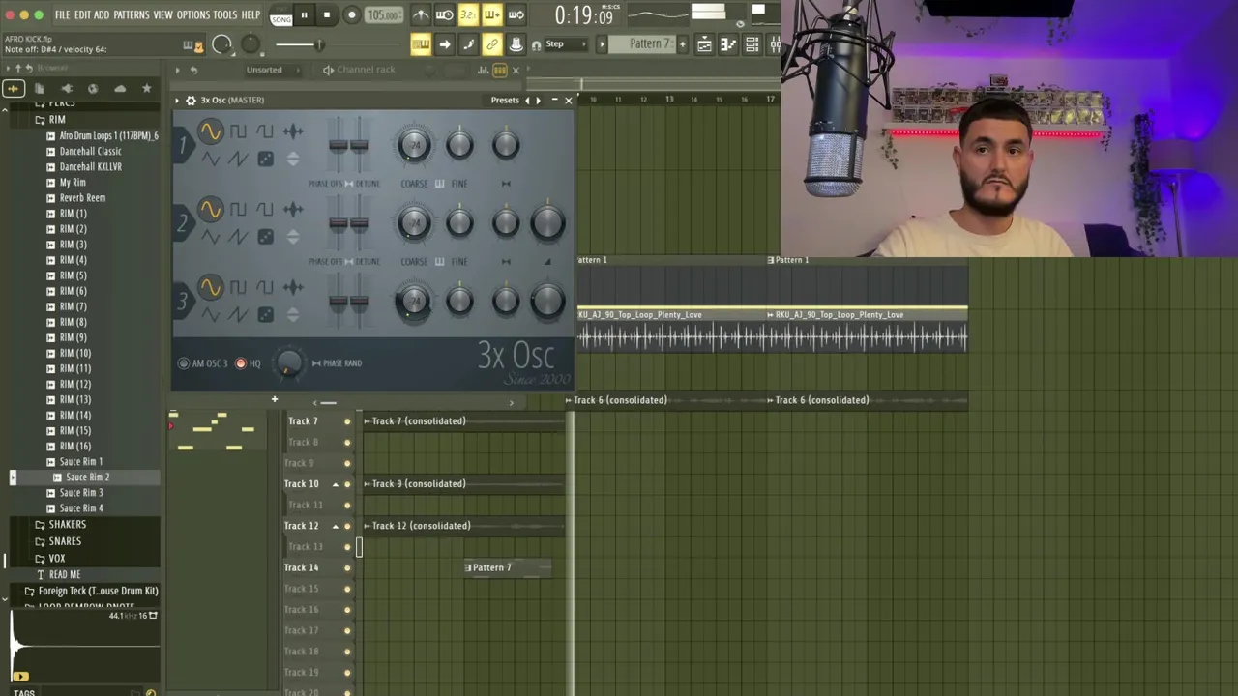Mute Track 14 with its LED
Image resolution: width=1238 pixels, height=696 pixels.
click(x=347, y=568)
